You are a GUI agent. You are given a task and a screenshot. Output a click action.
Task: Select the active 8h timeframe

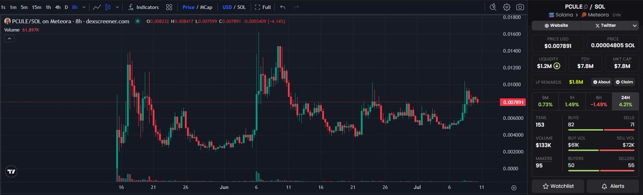(x=74, y=7)
